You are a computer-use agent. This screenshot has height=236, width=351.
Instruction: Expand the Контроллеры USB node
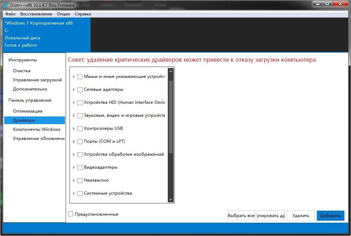(74, 129)
